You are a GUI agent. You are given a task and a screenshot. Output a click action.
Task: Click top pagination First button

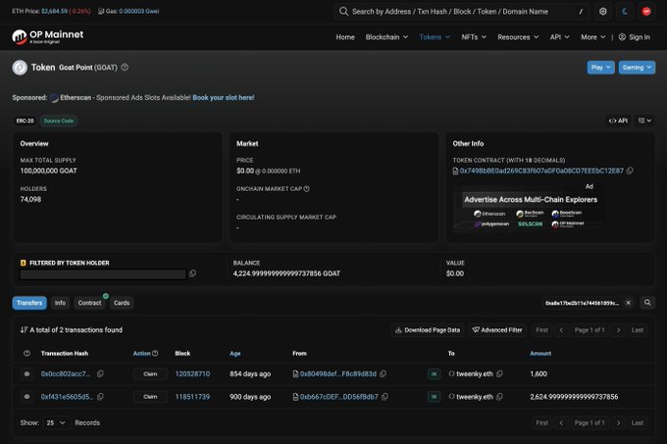pos(541,330)
